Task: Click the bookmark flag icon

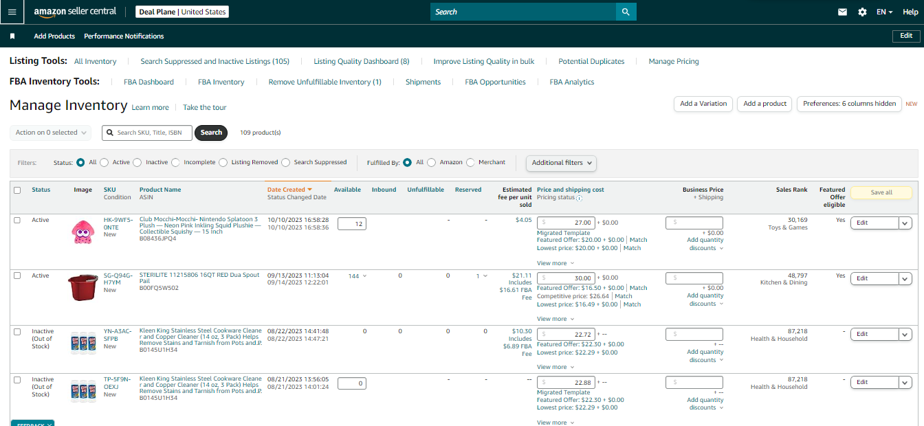Action: tap(12, 36)
